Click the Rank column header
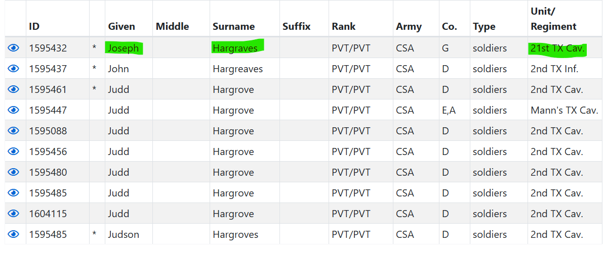Screen dimensions: 606x253 pyautogui.click(x=344, y=27)
